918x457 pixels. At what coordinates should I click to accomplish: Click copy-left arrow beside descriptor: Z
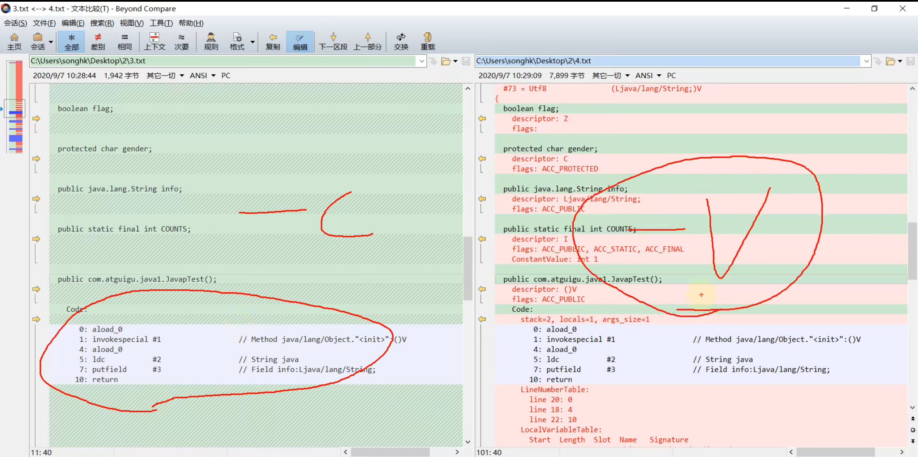click(482, 118)
